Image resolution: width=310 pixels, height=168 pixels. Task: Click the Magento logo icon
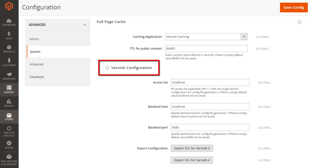point(9,6)
